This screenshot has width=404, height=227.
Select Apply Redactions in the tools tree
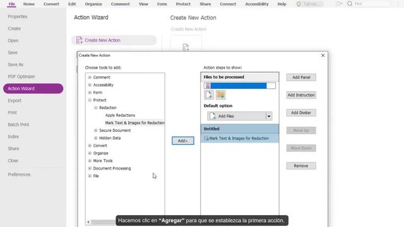[x=120, y=115]
